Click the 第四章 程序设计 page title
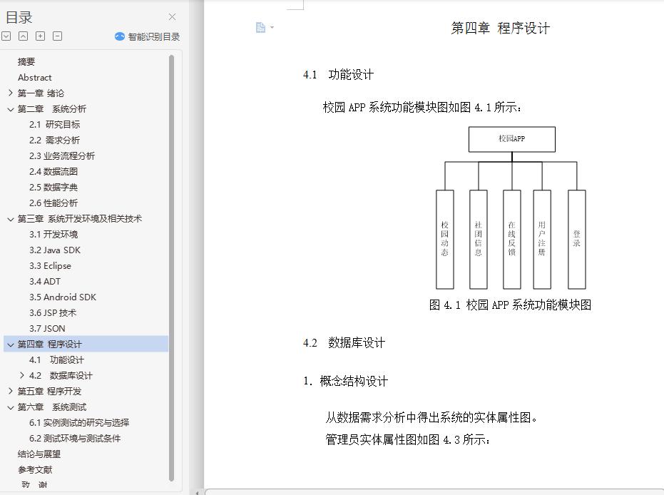 point(501,29)
